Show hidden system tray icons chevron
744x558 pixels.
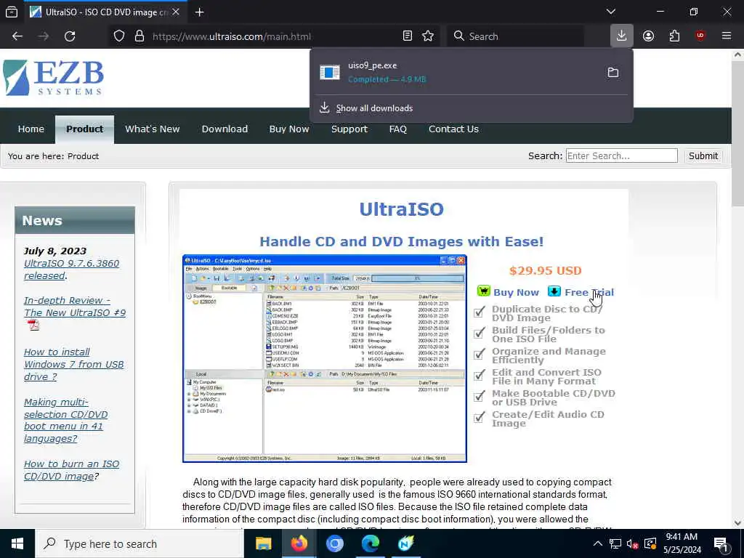point(598,543)
